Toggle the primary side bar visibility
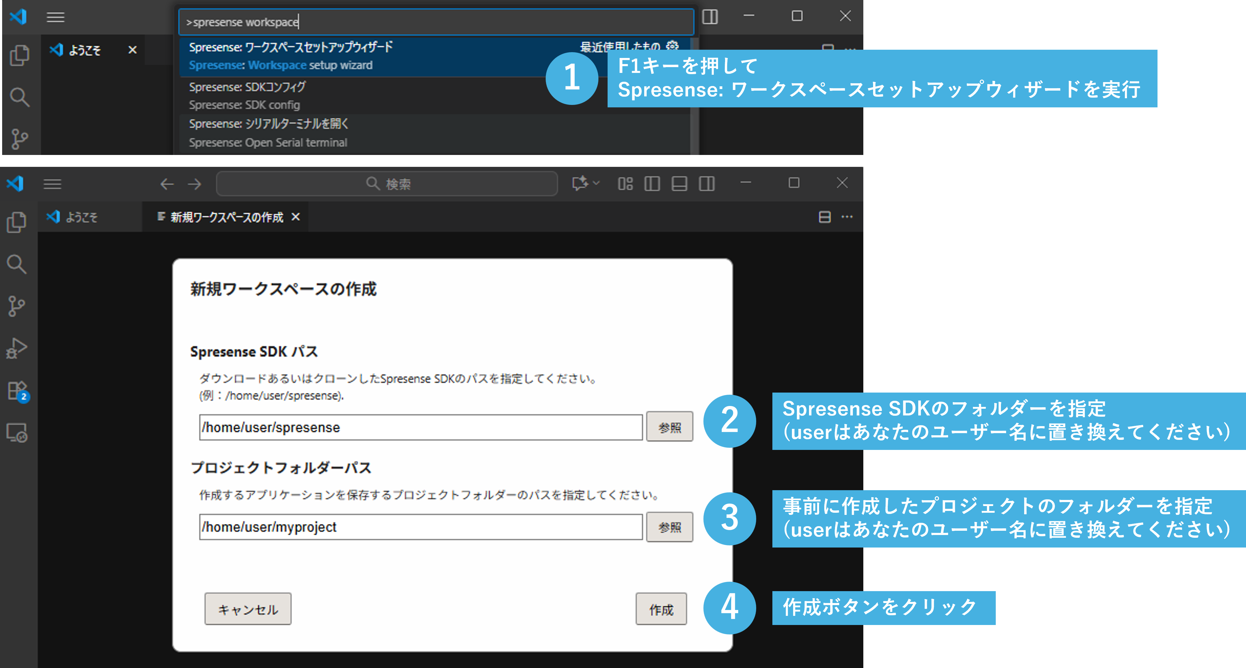1246x668 pixels. pyautogui.click(x=652, y=184)
